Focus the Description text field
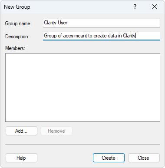This screenshot has height=168, width=165. [102, 36]
